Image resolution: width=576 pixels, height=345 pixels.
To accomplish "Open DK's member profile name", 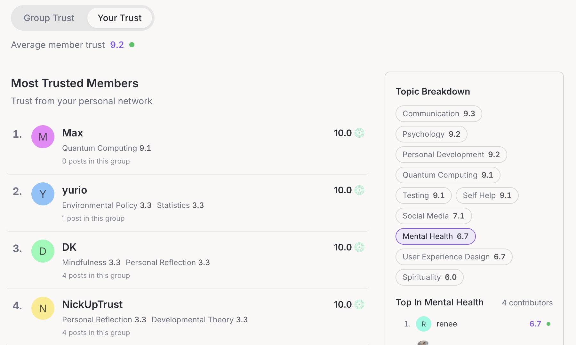I will click(69, 247).
